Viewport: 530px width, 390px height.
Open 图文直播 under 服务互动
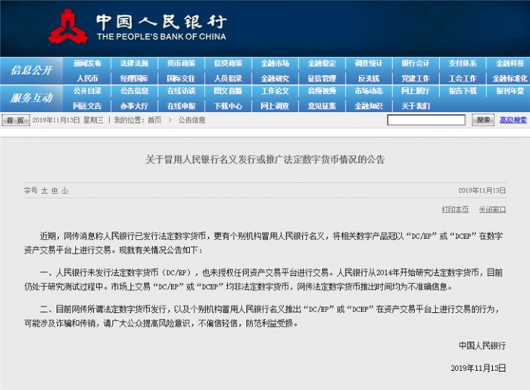point(228,91)
